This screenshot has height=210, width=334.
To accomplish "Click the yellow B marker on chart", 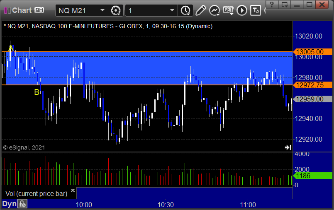I will coord(37,92).
